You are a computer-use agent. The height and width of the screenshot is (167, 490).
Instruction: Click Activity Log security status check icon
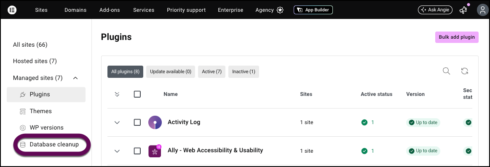(x=469, y=122)
